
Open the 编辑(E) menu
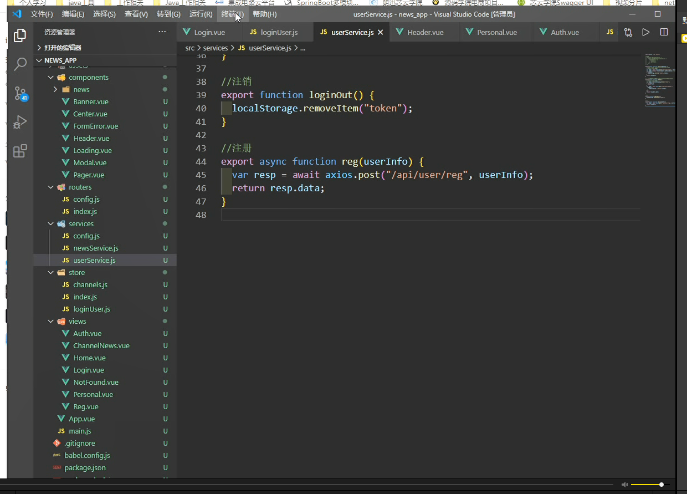click(x=73, y=14)
